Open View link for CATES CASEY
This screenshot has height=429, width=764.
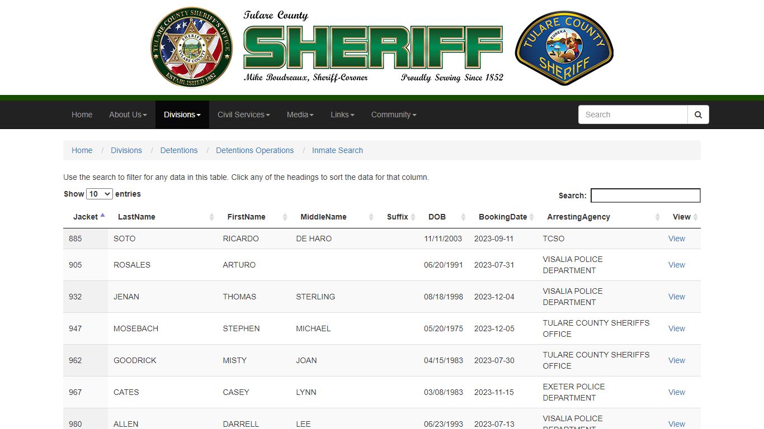(677, 392)
